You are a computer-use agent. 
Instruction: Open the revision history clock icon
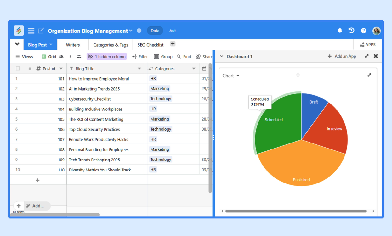tap(351, 31)
